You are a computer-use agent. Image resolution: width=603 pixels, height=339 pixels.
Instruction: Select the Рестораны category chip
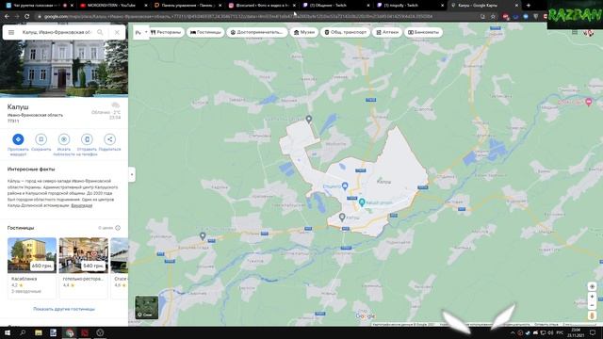[x=166, y=32]
